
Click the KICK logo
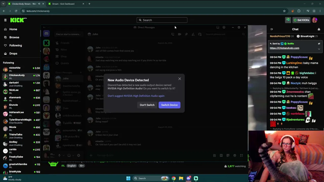point(18,20)
